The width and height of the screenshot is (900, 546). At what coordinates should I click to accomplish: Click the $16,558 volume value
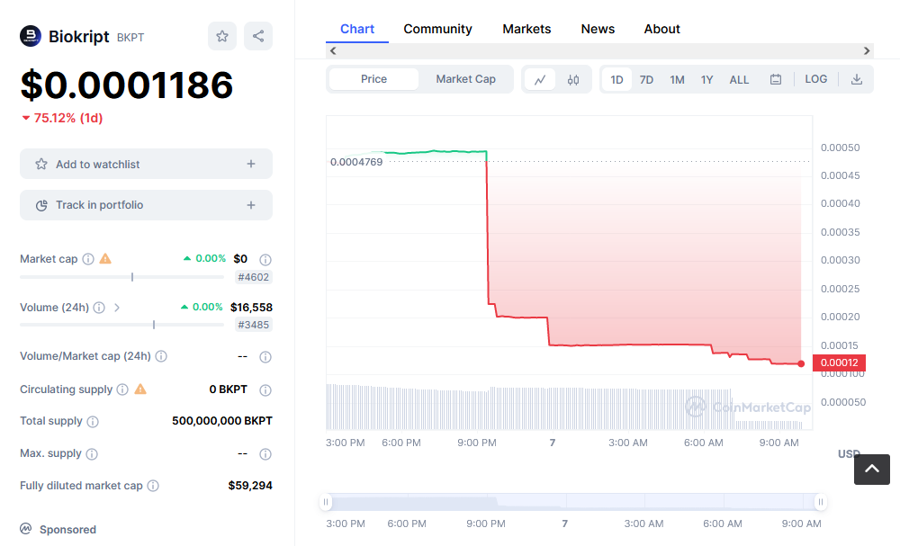[251, 308]
